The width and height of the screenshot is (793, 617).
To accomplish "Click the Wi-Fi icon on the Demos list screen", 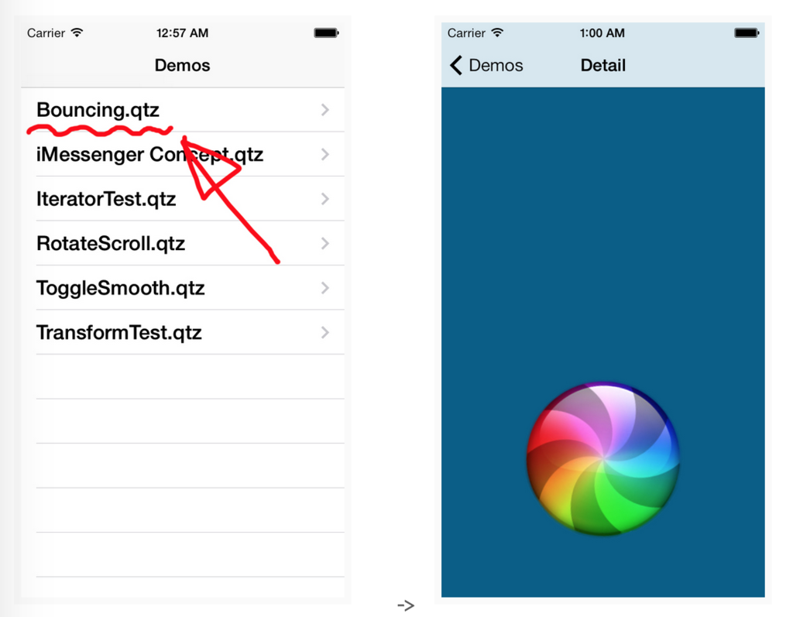I will coord(77,33).
